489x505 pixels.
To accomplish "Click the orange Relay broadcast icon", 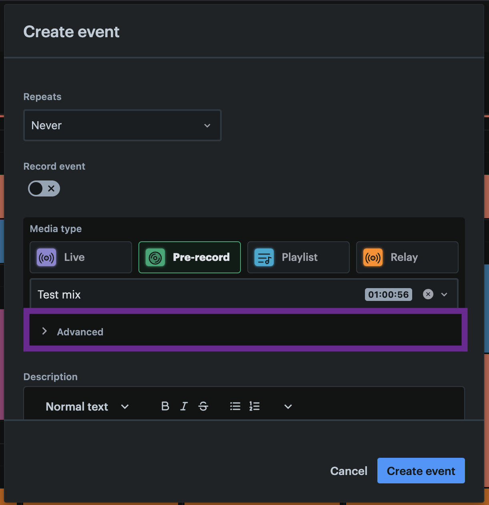I will click(373, 257).
